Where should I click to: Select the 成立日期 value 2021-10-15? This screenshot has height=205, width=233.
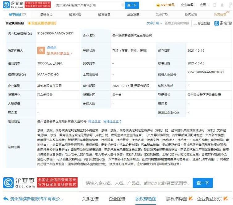pyautogui.click(x=196, y=51)
